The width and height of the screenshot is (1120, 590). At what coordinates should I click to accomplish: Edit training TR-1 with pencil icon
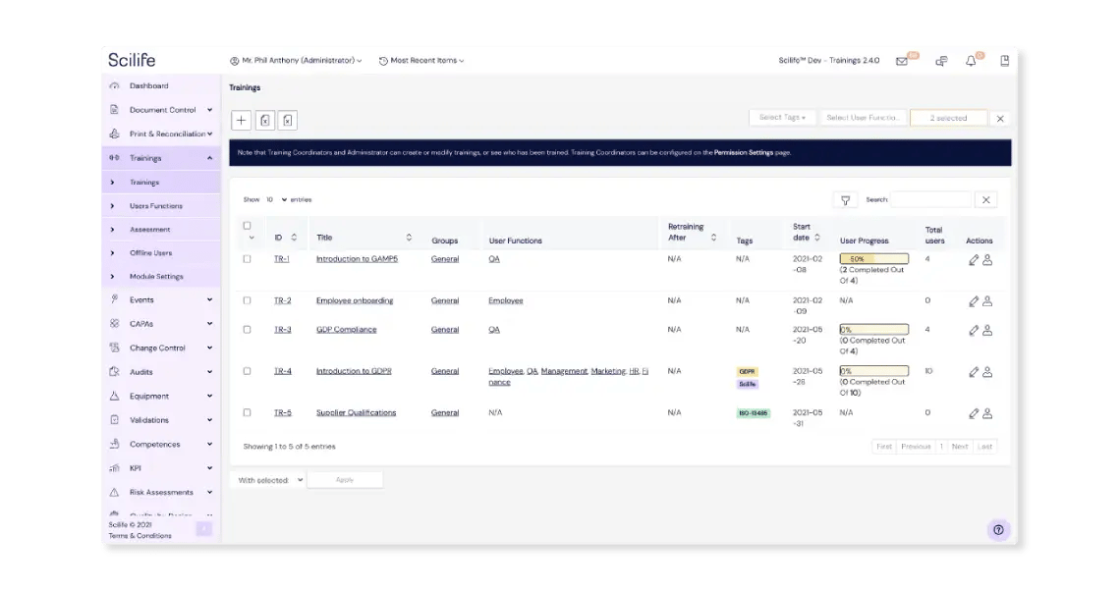click(x=973, y=260)
